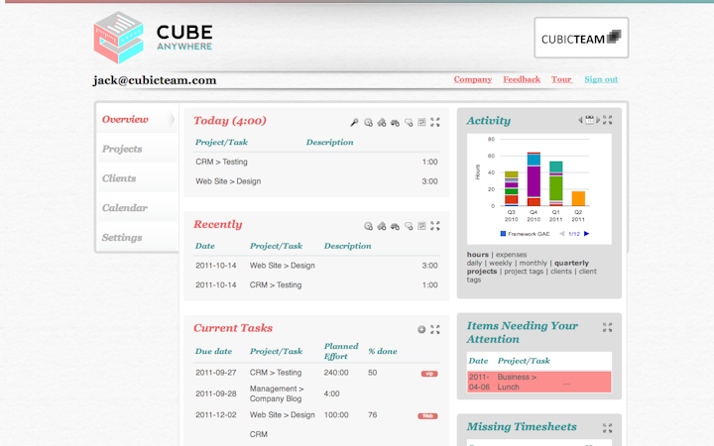Click the Web tag on Web Site task
714x446 pixels.
coord(427,416)
